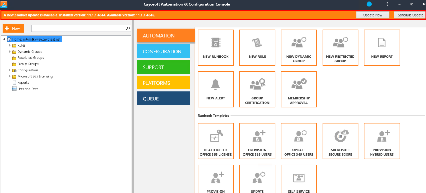Open the Membership Approval tile
Image resolution: width=426 pixels, height=193 pixels.
pyautogui.click(x=299, y=89)
